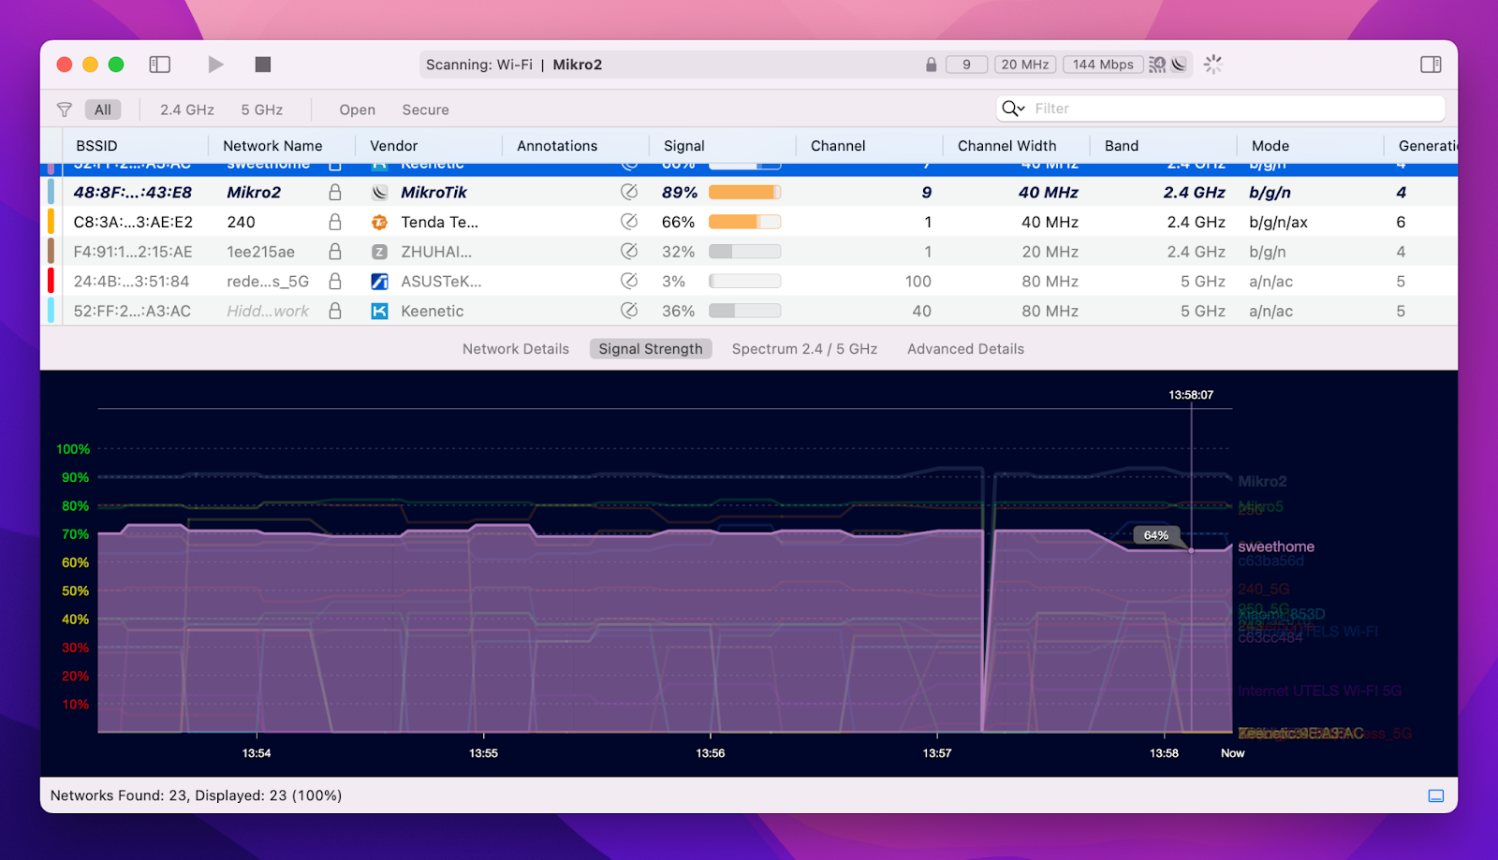Sort by Mode column header
The width and height of the screenshot is (1498, 860).
[x=1270, y=146]
